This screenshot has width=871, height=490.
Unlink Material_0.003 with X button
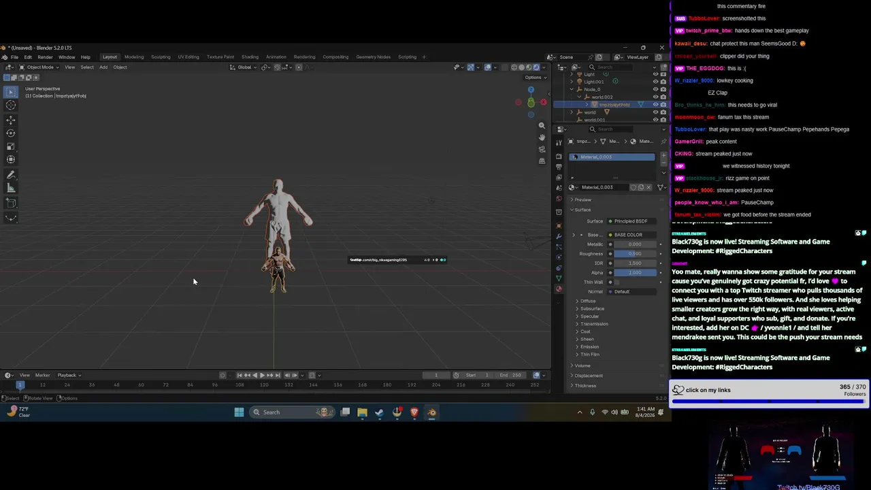[x=648, y=187]
